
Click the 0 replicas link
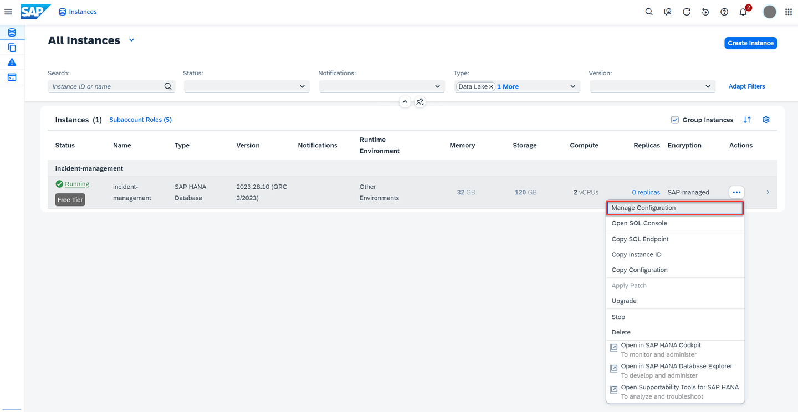[x=646, y=192]
